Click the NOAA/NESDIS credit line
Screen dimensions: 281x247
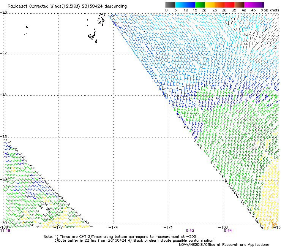click(x=224, y=245)
